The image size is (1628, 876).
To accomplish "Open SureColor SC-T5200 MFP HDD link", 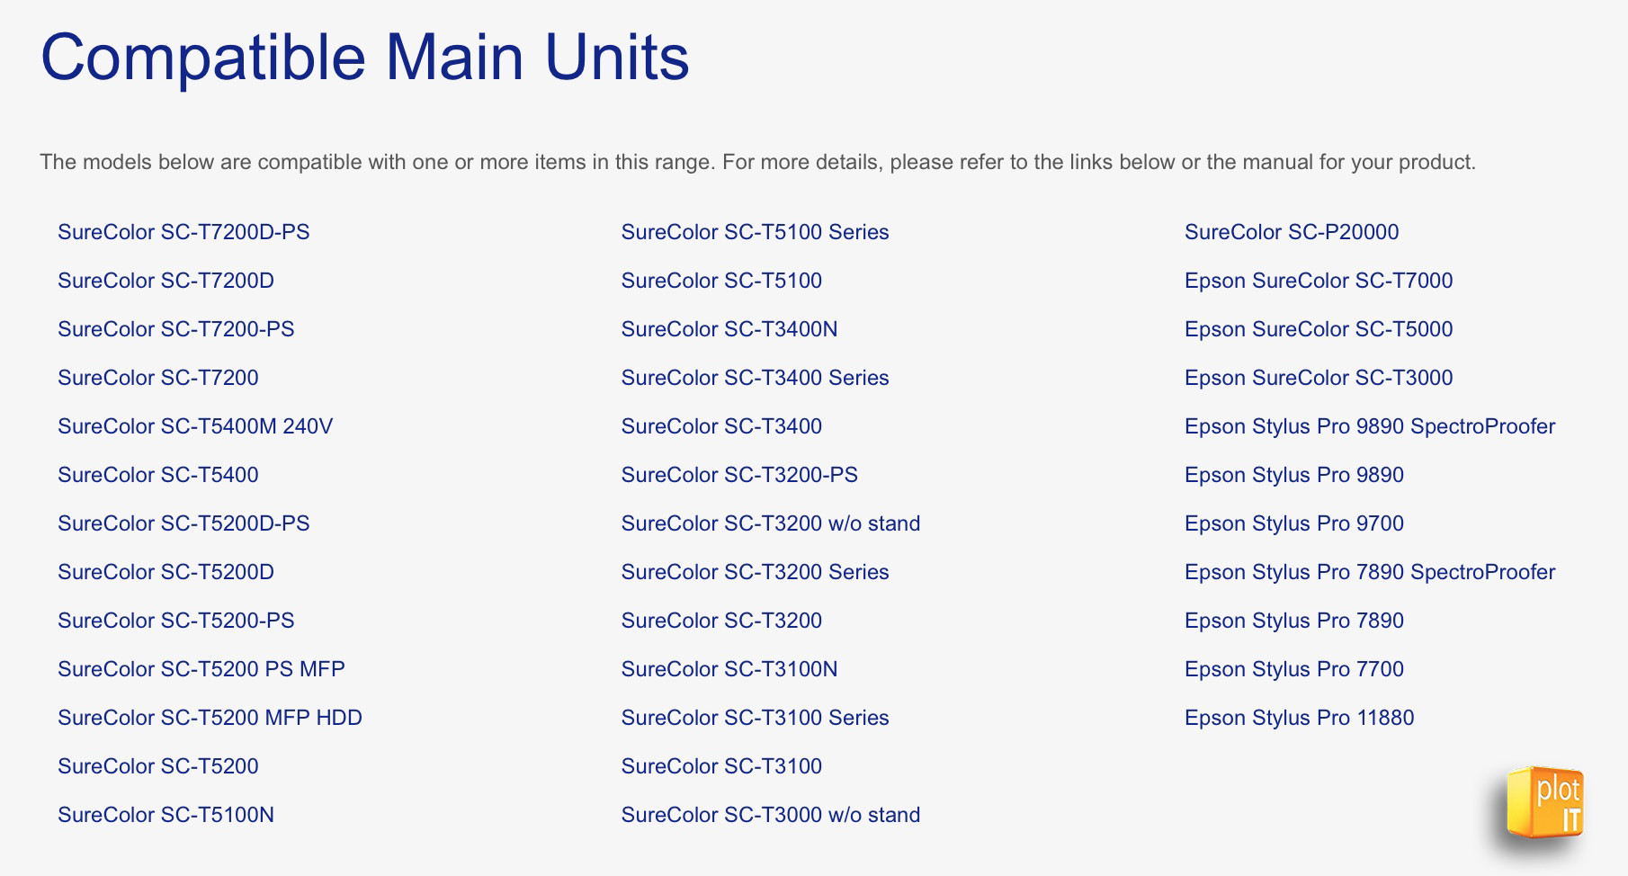I will [x=210, y=718].
